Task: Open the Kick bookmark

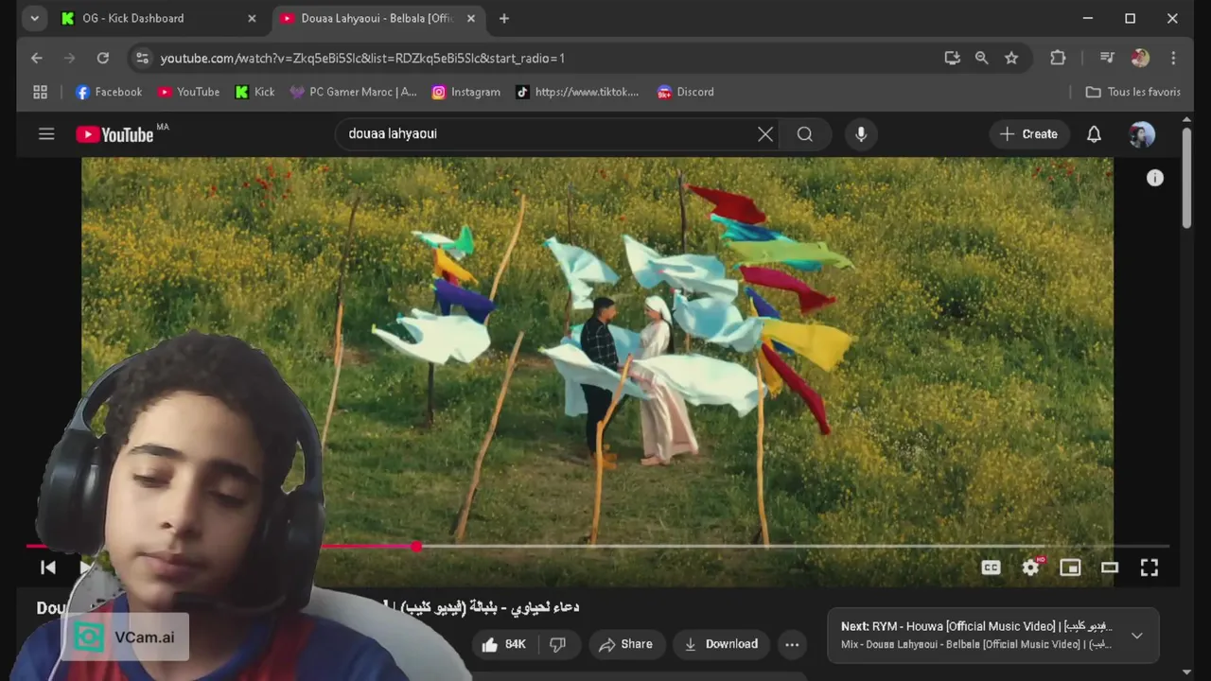Action: pyautogui.click(x=255, y=92)
